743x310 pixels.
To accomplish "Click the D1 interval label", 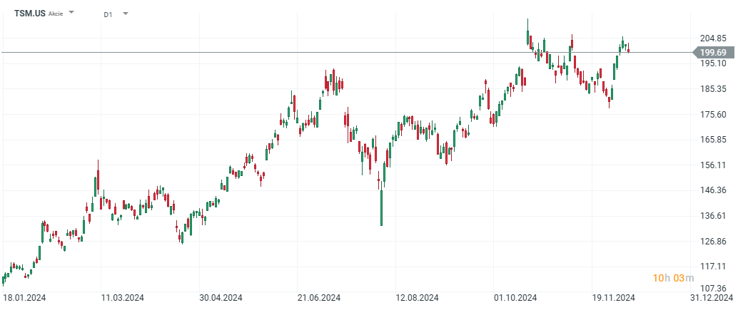I will pos(108,14).
